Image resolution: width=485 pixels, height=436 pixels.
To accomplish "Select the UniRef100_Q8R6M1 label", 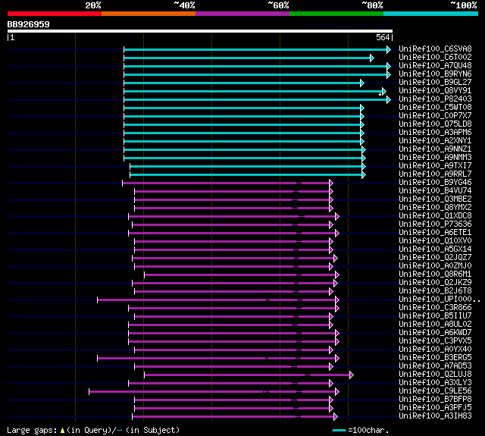I will [435, 274].
